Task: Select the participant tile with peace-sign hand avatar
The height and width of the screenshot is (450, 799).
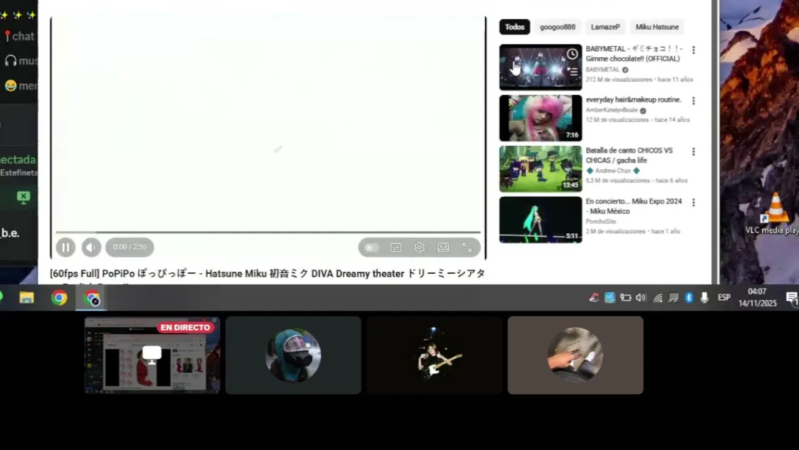Action: [575, 355]
